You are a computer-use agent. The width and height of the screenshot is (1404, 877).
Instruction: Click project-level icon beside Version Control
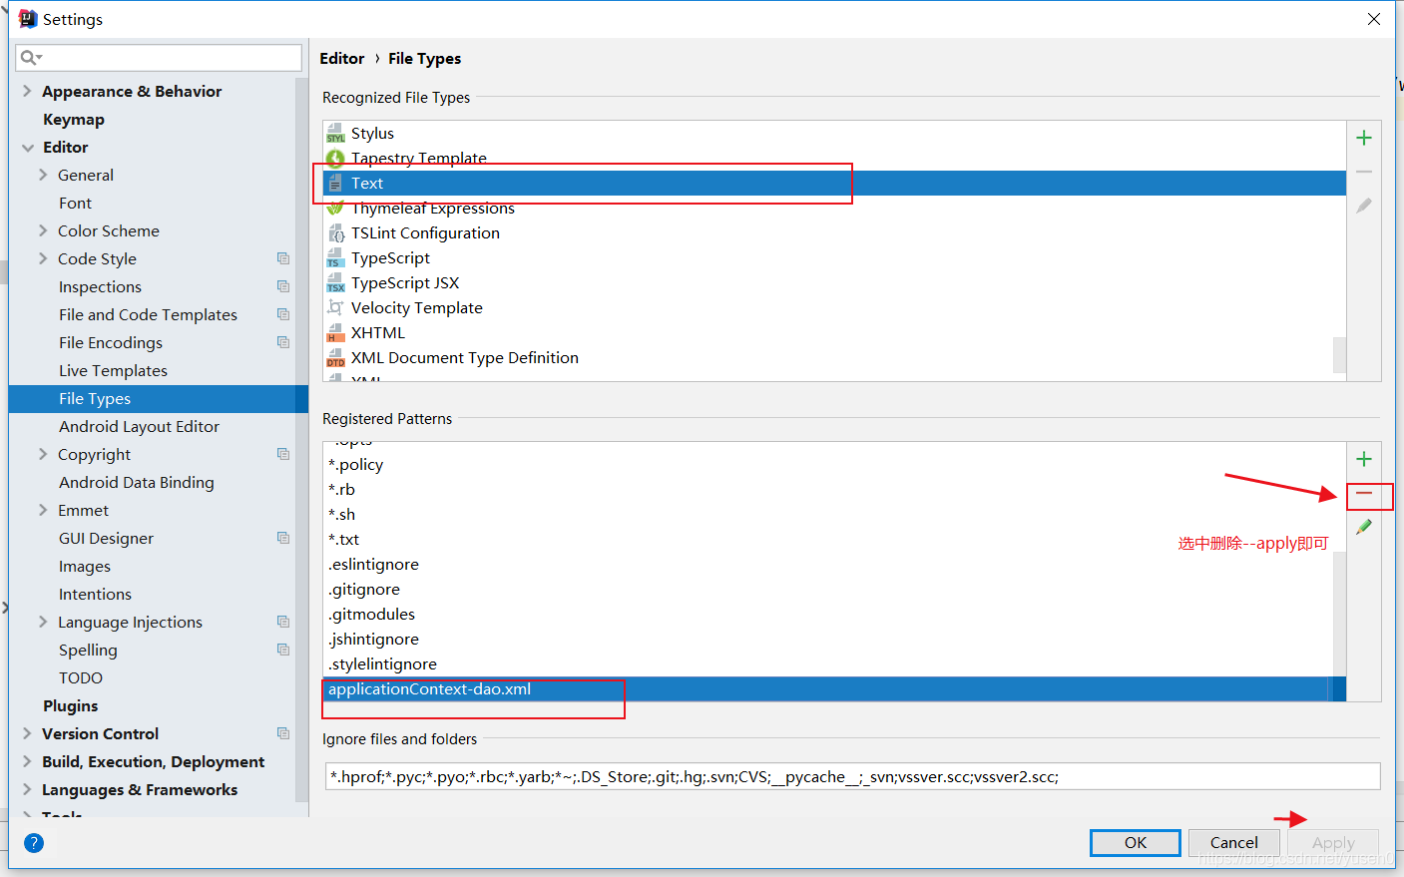(283, 733)
